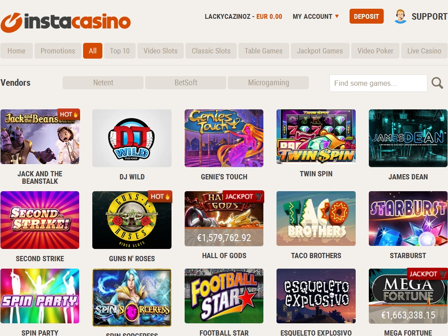Filter games by Microgaming vendor
The image size is (448, 336).
pyautogui.click(x=268, y=83)
